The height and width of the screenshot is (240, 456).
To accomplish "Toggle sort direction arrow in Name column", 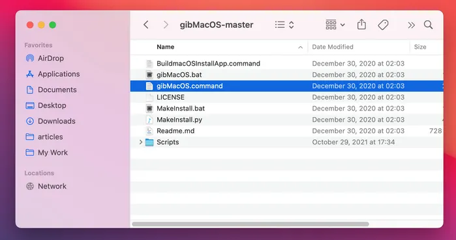I will tap(301, 47).
